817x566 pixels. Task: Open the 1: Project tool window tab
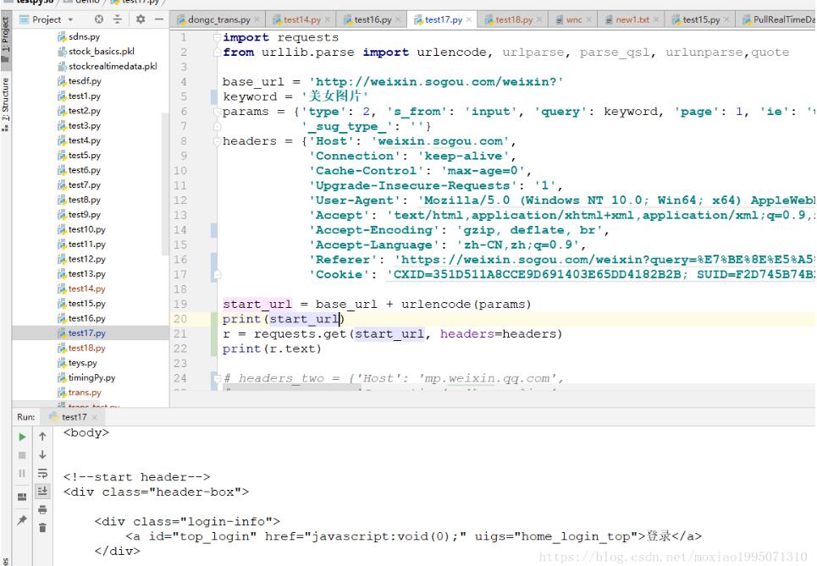pos(5,40)
